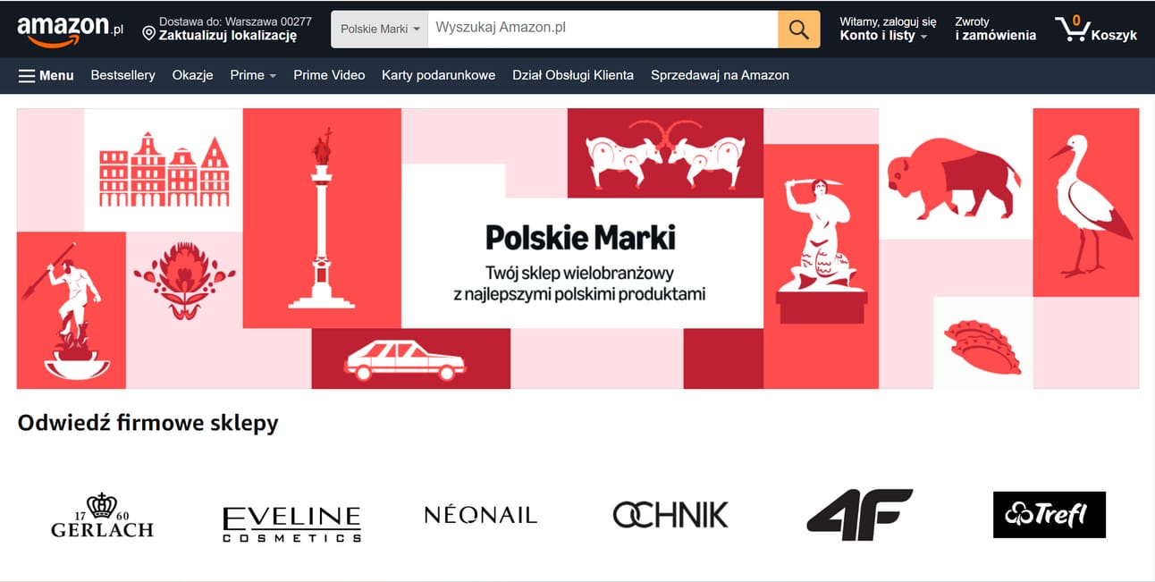
Task: Open the Trefl brand store logo
Action: pos(1050,515)
